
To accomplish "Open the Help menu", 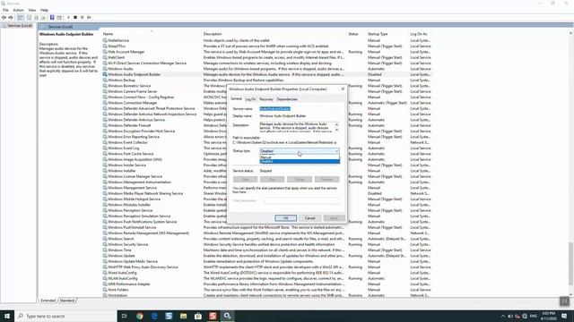I will (44, 10).
